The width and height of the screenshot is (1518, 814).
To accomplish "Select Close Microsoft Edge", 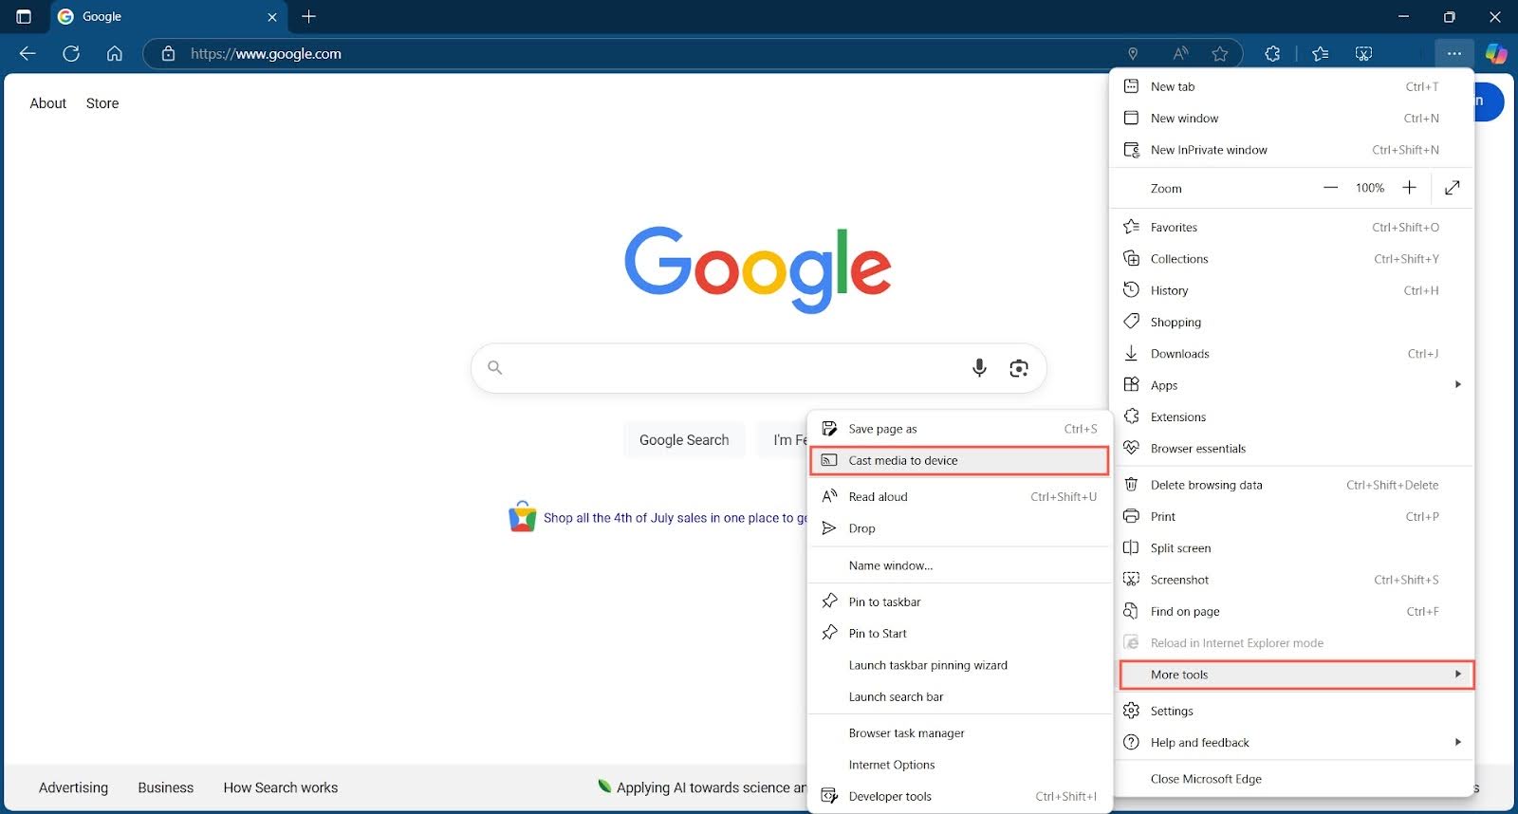I will coord(1291,779).
